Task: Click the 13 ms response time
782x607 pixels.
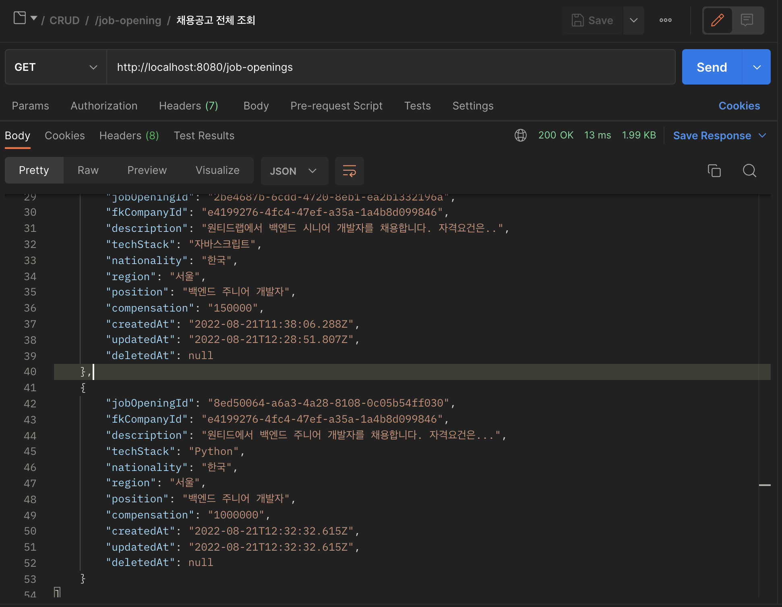Action: click(598, 135)
